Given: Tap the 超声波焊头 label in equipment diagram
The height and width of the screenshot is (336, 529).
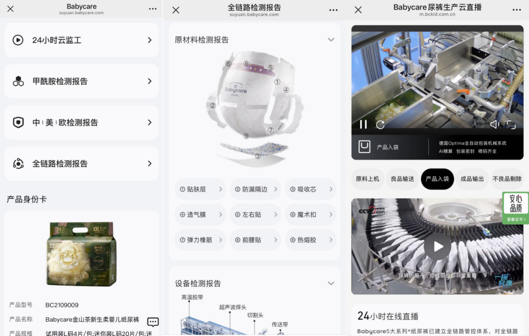Looking at the screenshot, I should coord(233,307).
